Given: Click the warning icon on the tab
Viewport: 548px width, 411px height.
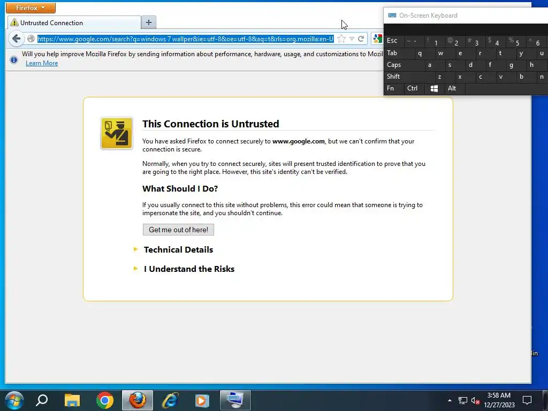Looking at the screenshot, I should coord(14,22).
